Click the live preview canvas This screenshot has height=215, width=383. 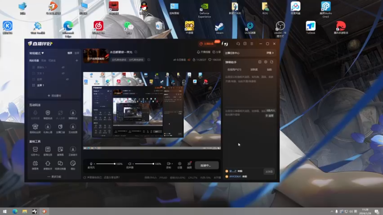[x=152, y=111]
